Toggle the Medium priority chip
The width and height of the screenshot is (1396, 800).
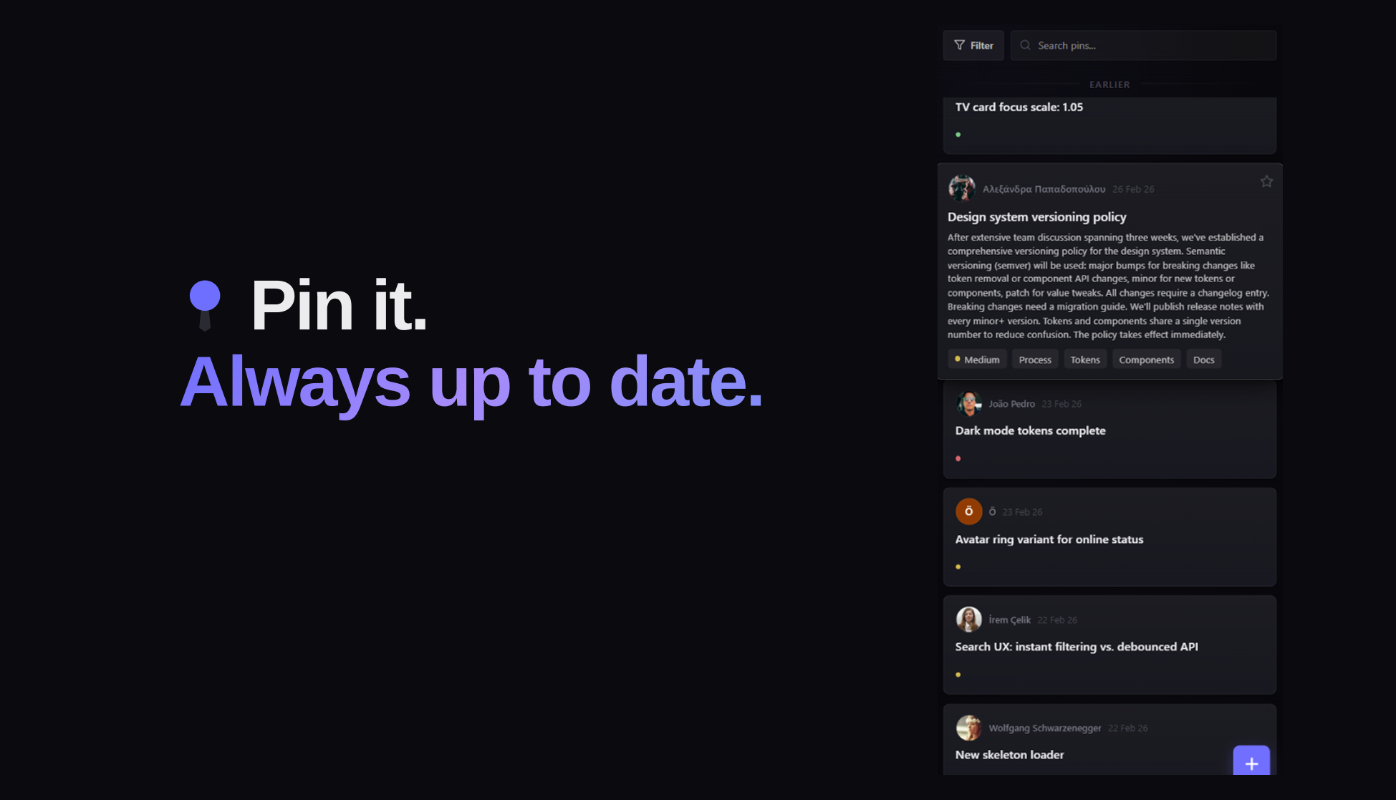977,359
